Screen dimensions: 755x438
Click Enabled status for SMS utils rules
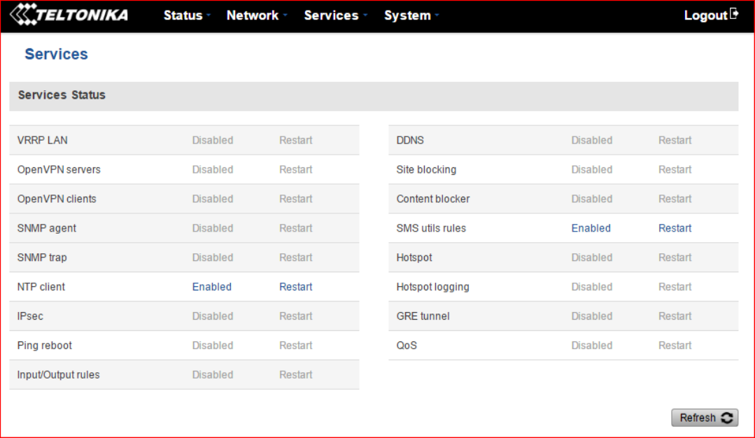pos(591,228)
